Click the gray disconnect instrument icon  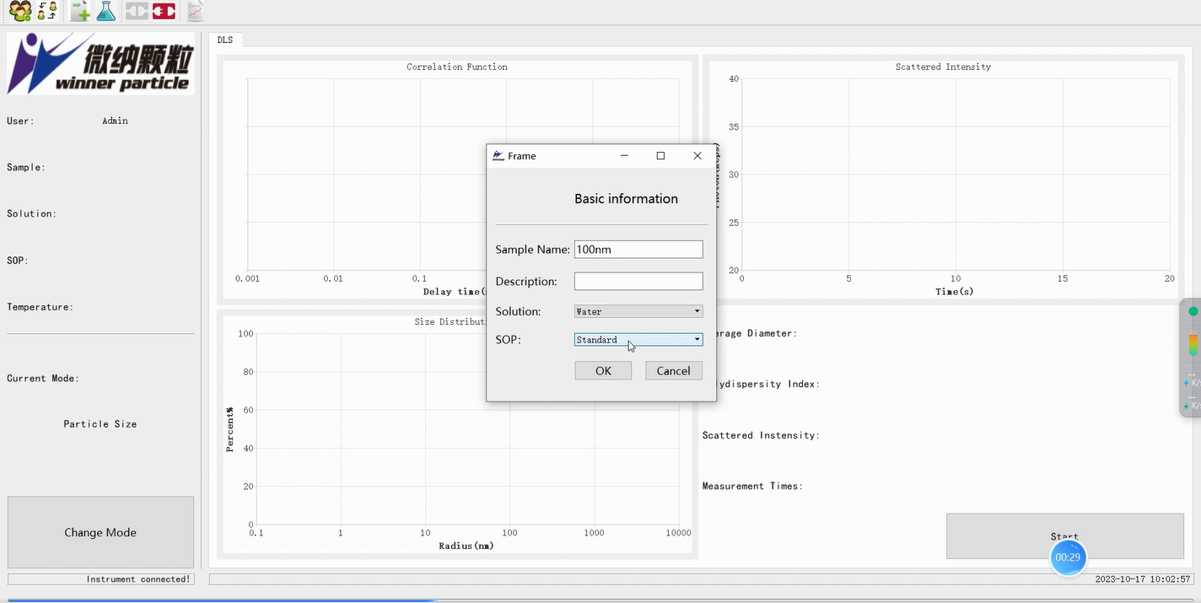click(137, 11)
